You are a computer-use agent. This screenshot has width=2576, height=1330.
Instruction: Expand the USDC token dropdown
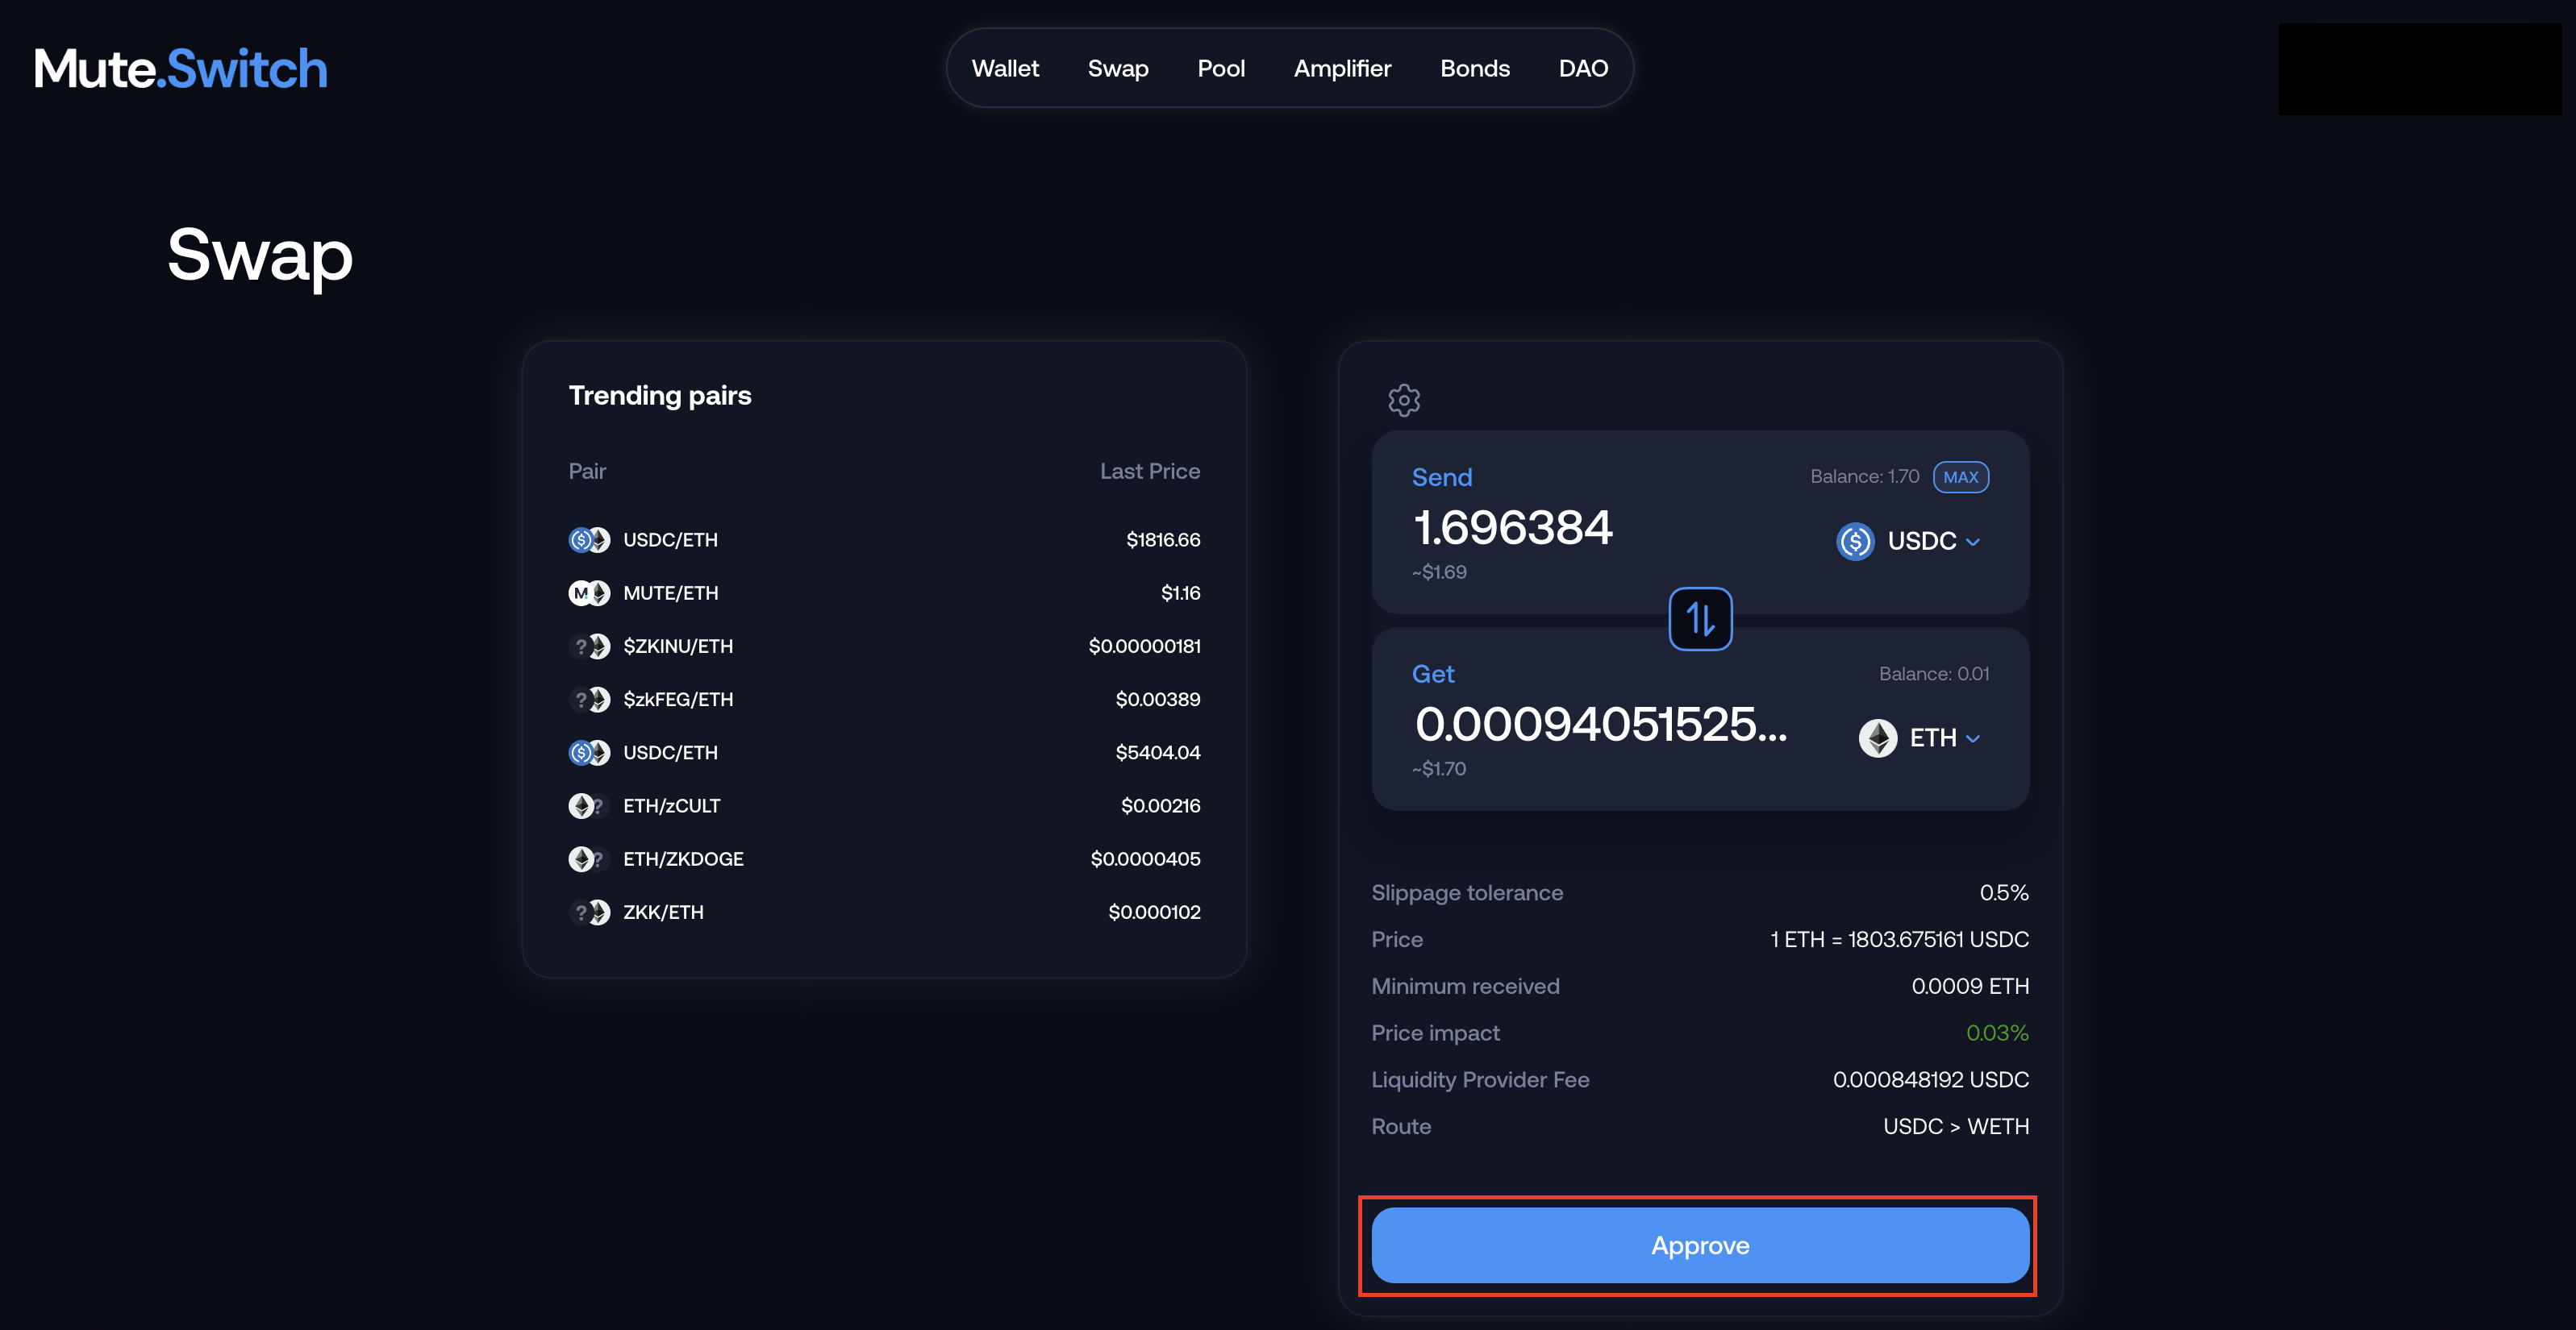(1973, 542)
